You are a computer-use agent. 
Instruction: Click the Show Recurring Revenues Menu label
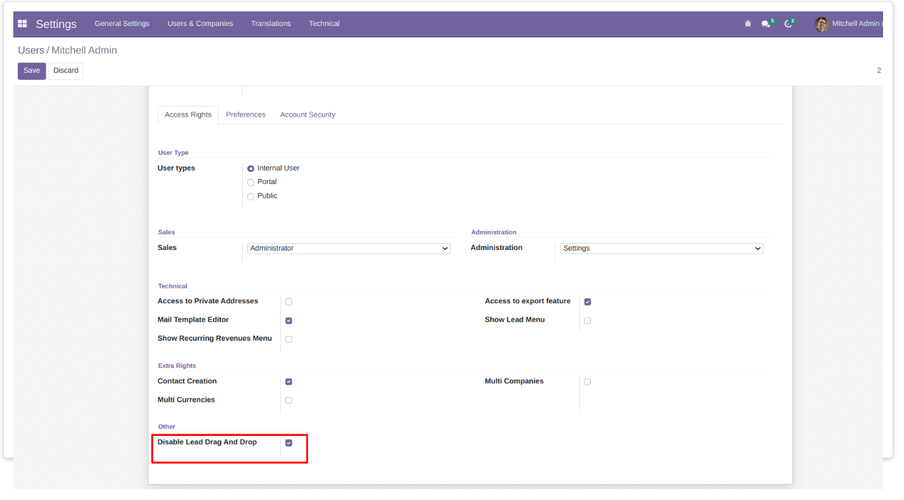tap(215, 339)
